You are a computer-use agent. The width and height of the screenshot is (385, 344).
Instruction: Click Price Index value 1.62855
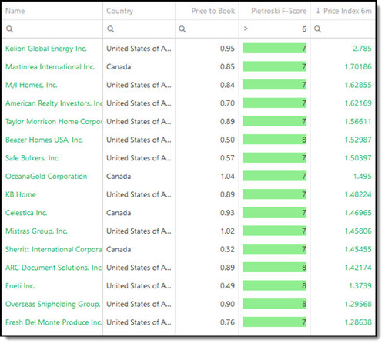[x=358, y=85]
